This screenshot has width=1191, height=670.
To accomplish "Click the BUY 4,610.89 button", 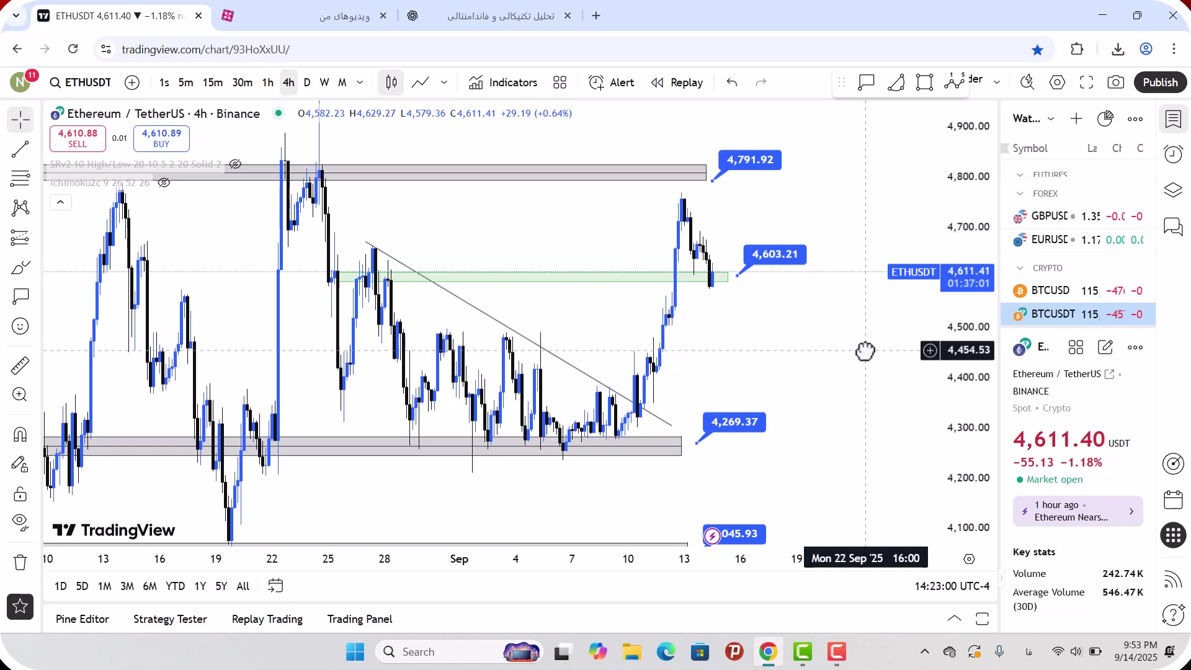I will point(161,138).
